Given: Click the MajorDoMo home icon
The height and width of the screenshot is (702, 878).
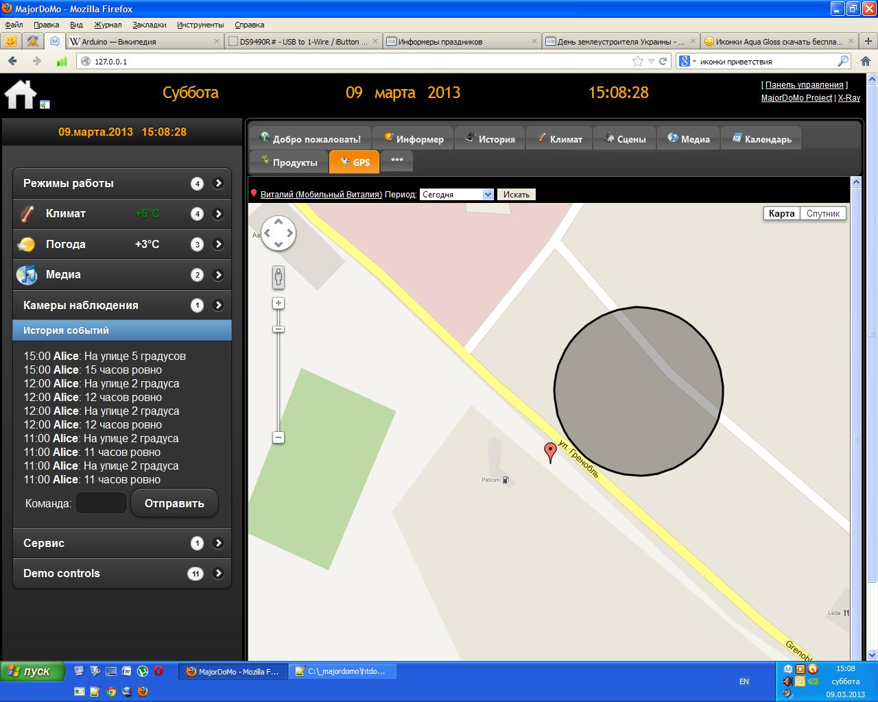Looking at the screenshot, I should coord(21,94).
